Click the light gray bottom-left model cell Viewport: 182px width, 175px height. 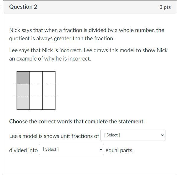(23, 103)
